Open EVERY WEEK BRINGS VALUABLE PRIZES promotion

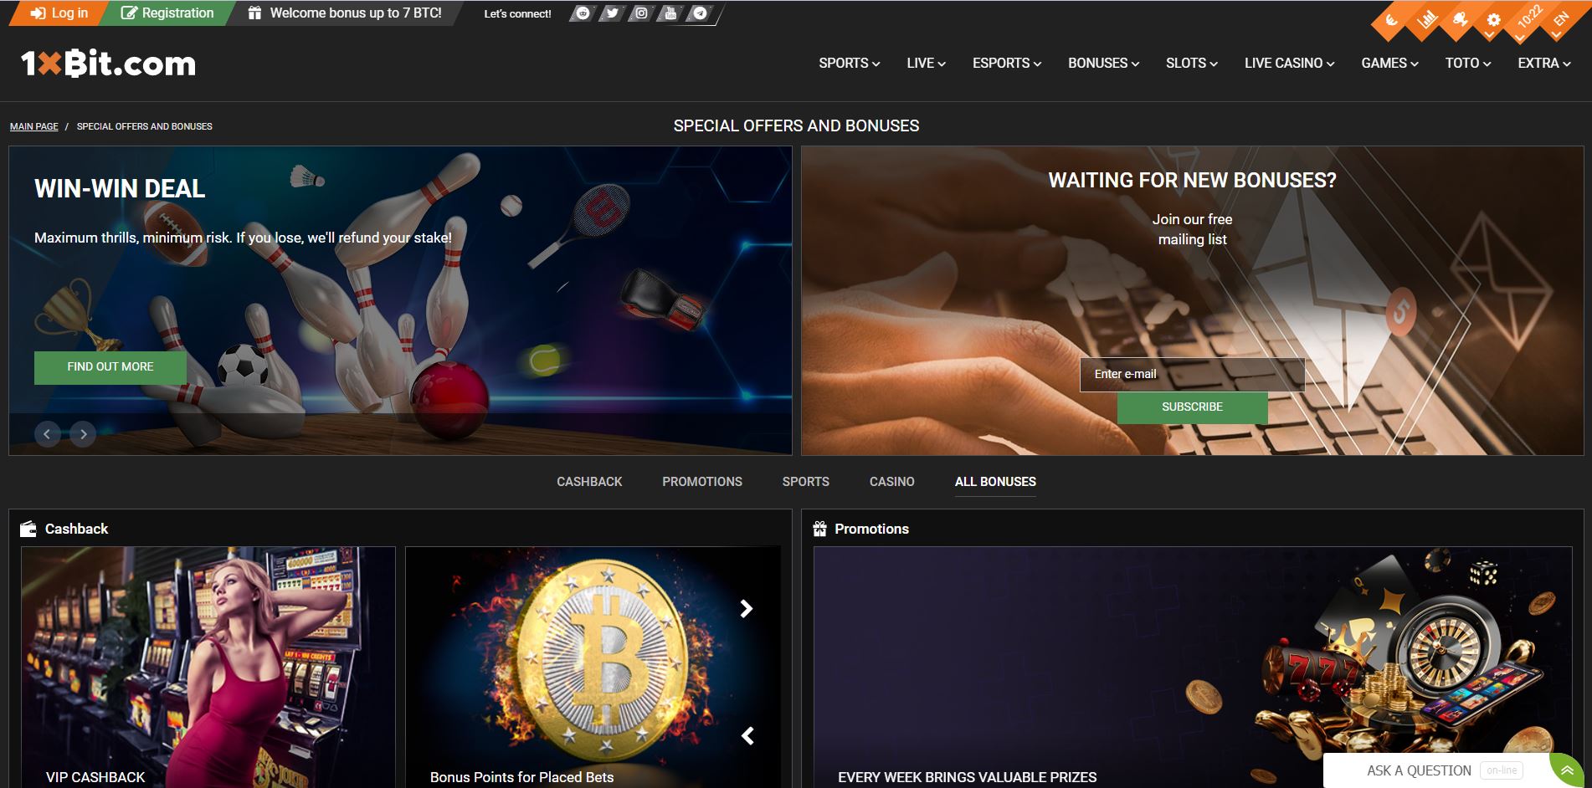[x=1193, y=667]
